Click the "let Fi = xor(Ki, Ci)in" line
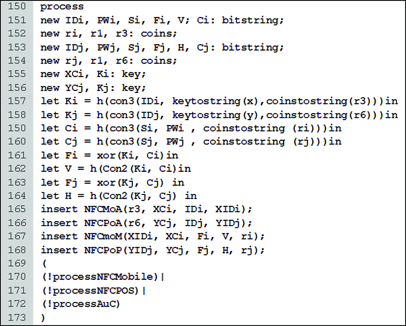The image size is (406, 326). pos(109,155)
